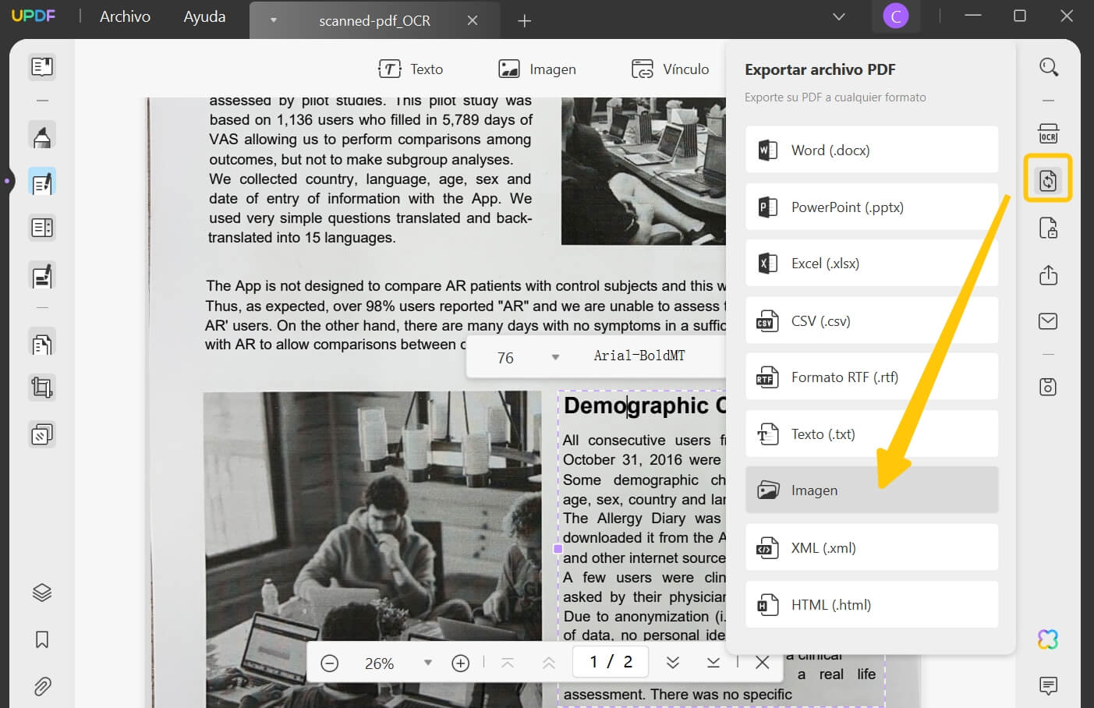Screen dimensions: 1094x708
Task: Expand the 26% zoom level dropdown
Action: tap(427, 662)
